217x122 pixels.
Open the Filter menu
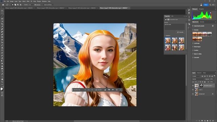point(28,1)
